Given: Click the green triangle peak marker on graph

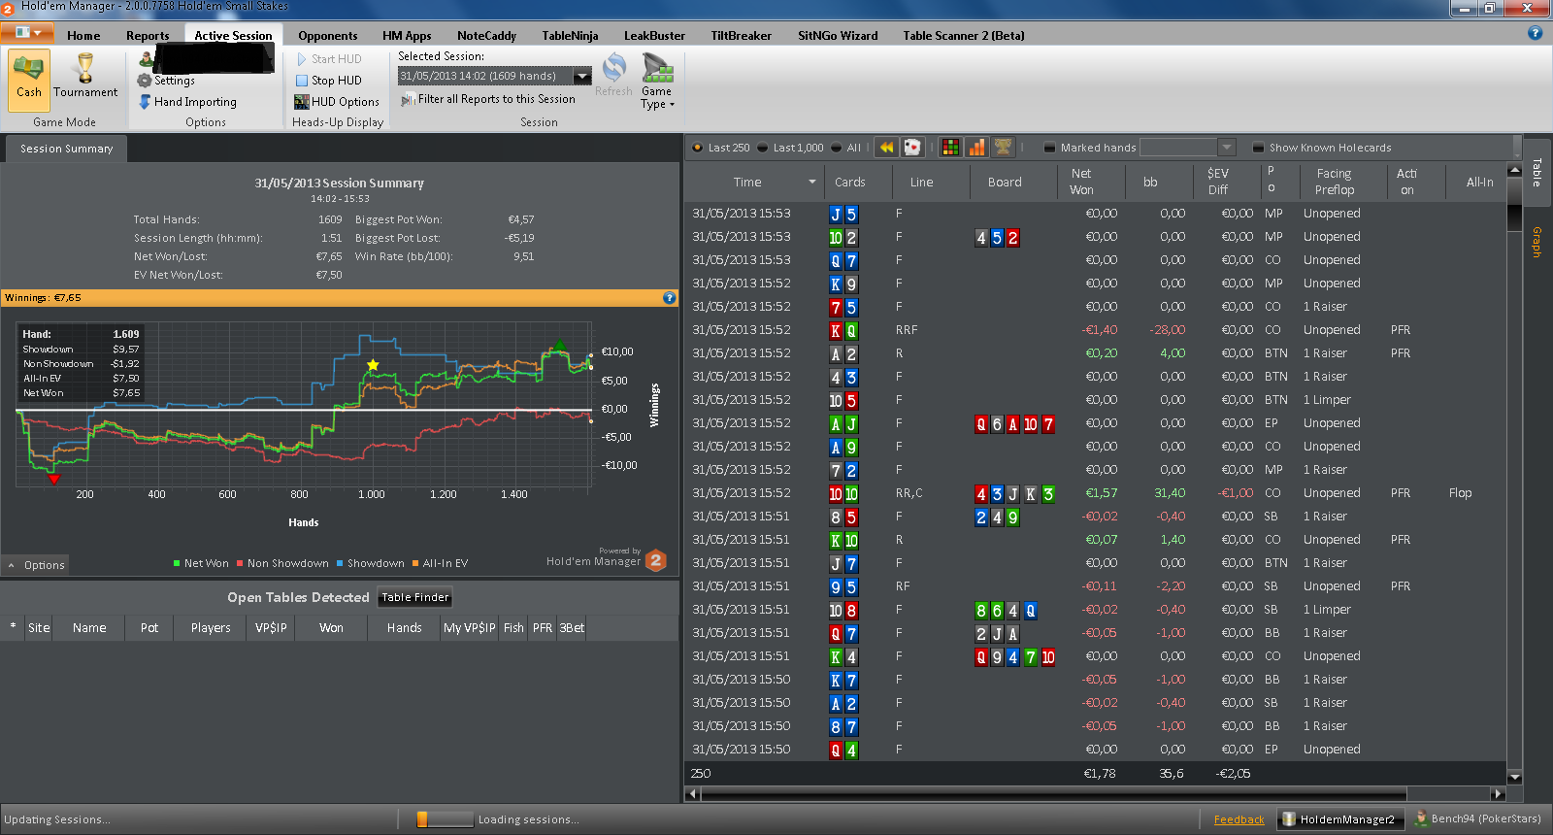Looking at the screenshot, I should [560, 344].
